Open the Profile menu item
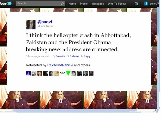This screenshot has height=120, width=161. [x=84, y=4]
